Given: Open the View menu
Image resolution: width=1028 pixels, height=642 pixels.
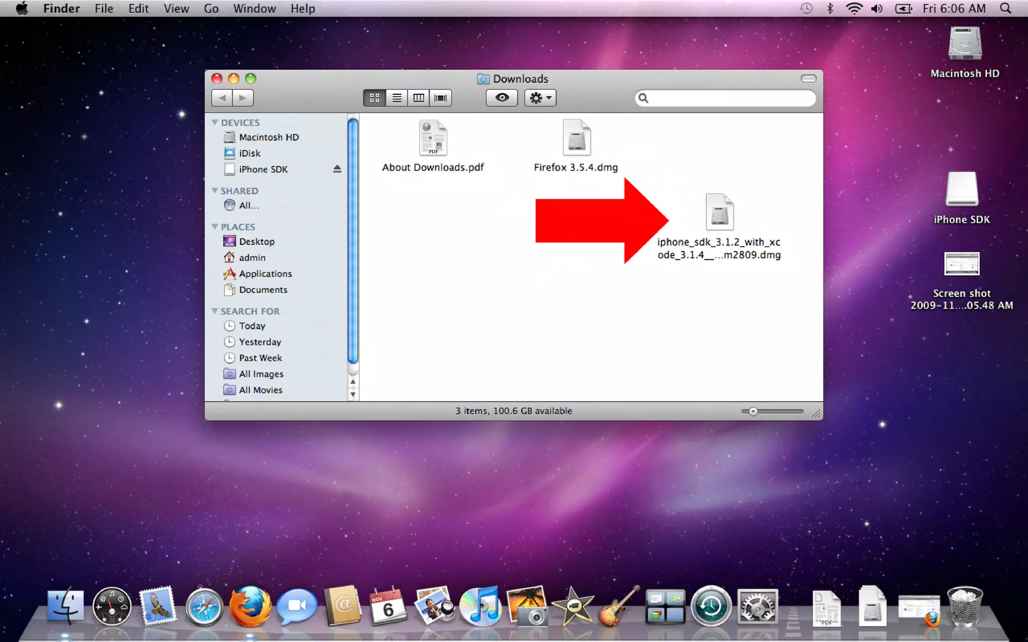Looking at the screenshot, I should pyautogui.click(x=176, y=9).
